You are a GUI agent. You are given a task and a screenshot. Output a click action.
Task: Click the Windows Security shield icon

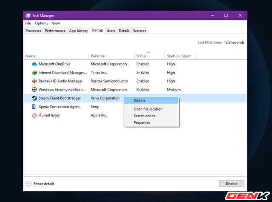coord(34,90)
